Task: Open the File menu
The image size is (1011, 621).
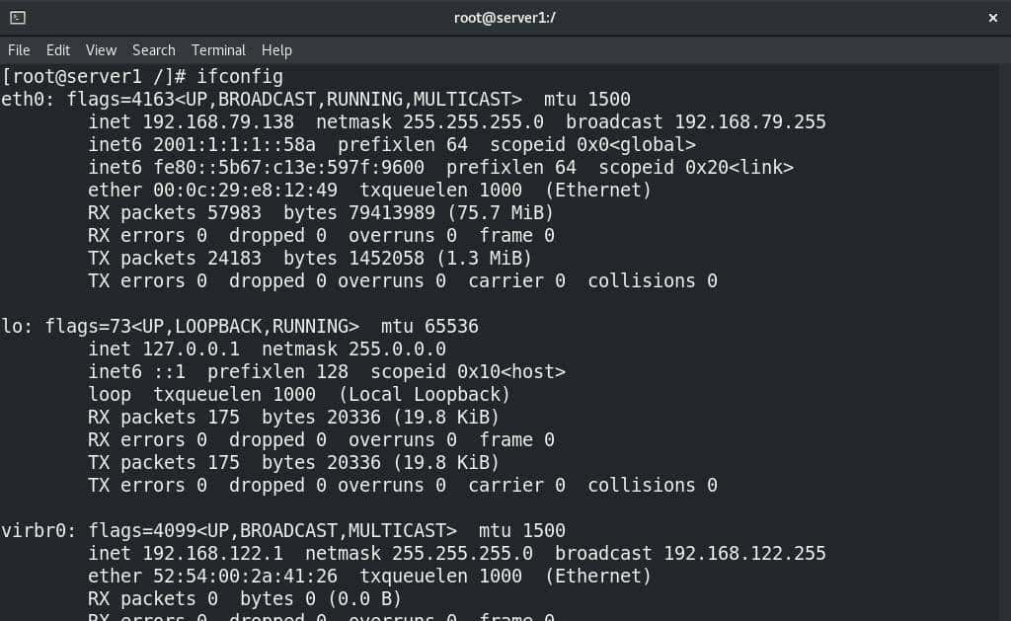Action: coord(18,50)
